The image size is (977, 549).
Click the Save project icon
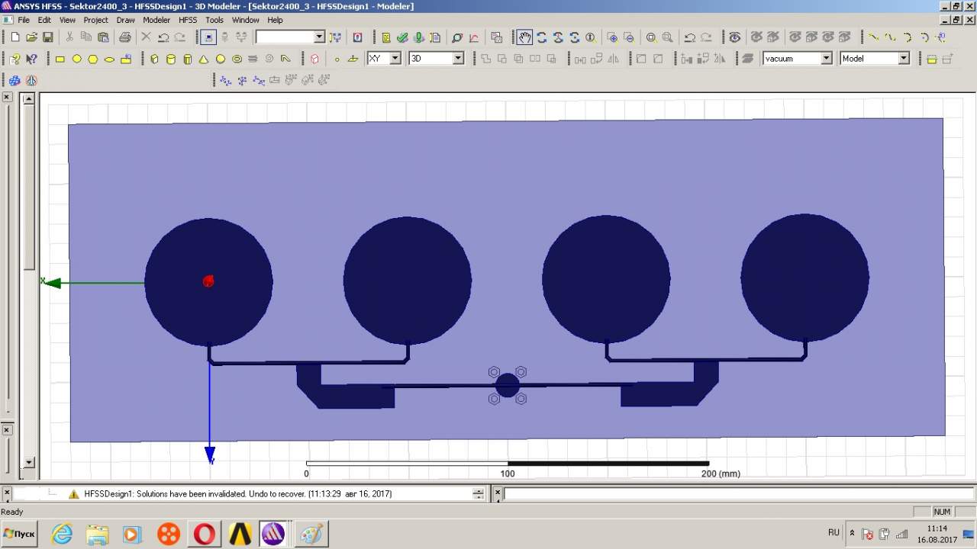(x=47, y=37)
